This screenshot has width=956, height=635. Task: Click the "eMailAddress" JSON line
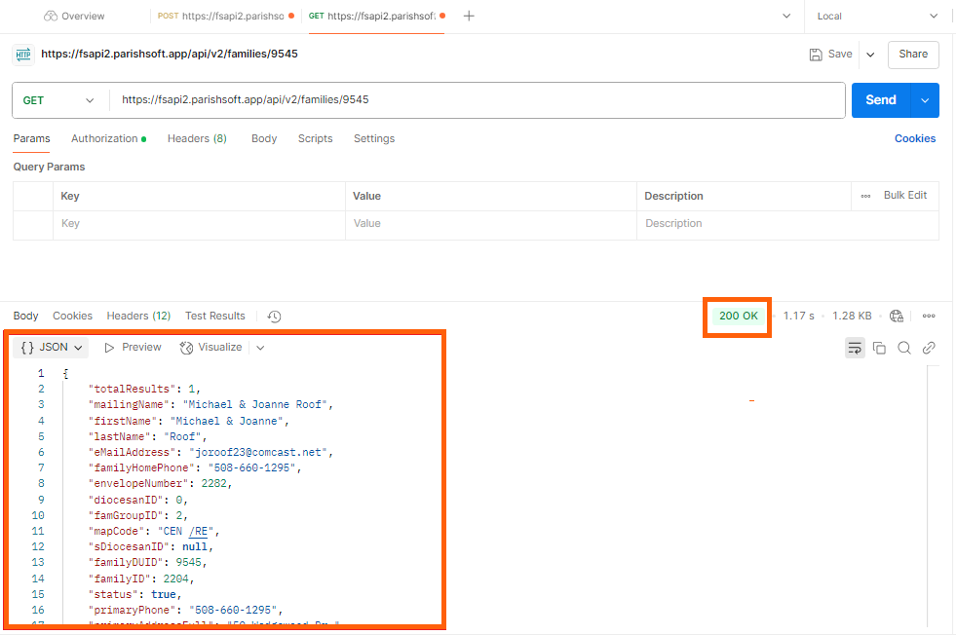[x=210, y=453]
